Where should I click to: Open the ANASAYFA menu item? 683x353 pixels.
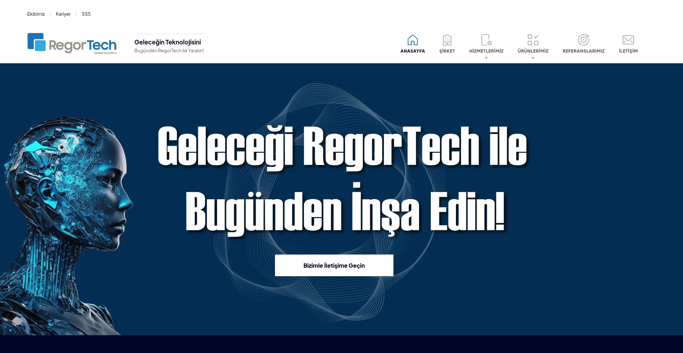413,51
